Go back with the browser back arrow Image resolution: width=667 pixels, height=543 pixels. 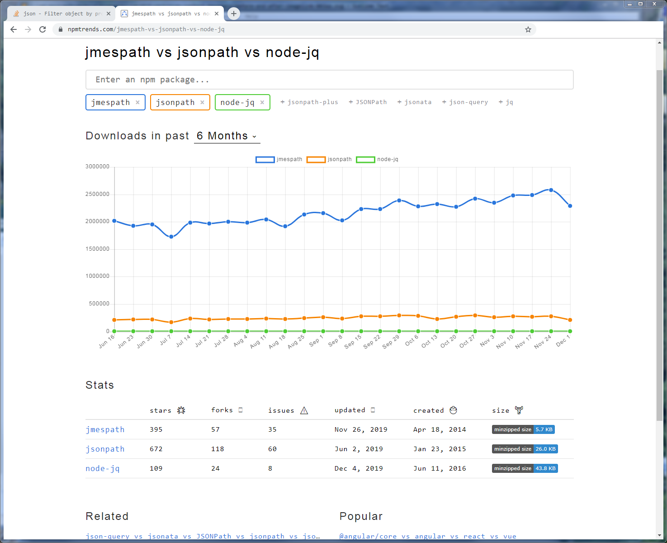14,29
